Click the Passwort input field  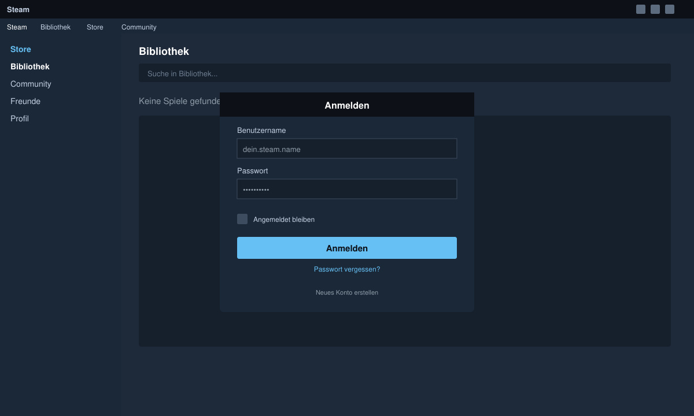(x=347, y=189)
